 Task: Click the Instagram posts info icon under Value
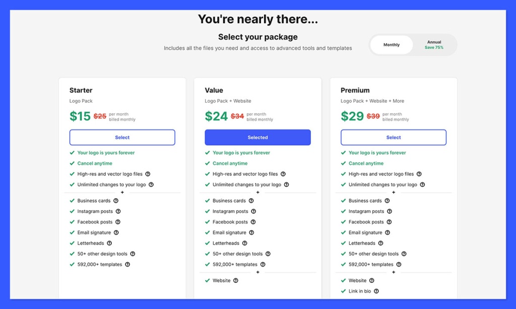click(253, 211)
